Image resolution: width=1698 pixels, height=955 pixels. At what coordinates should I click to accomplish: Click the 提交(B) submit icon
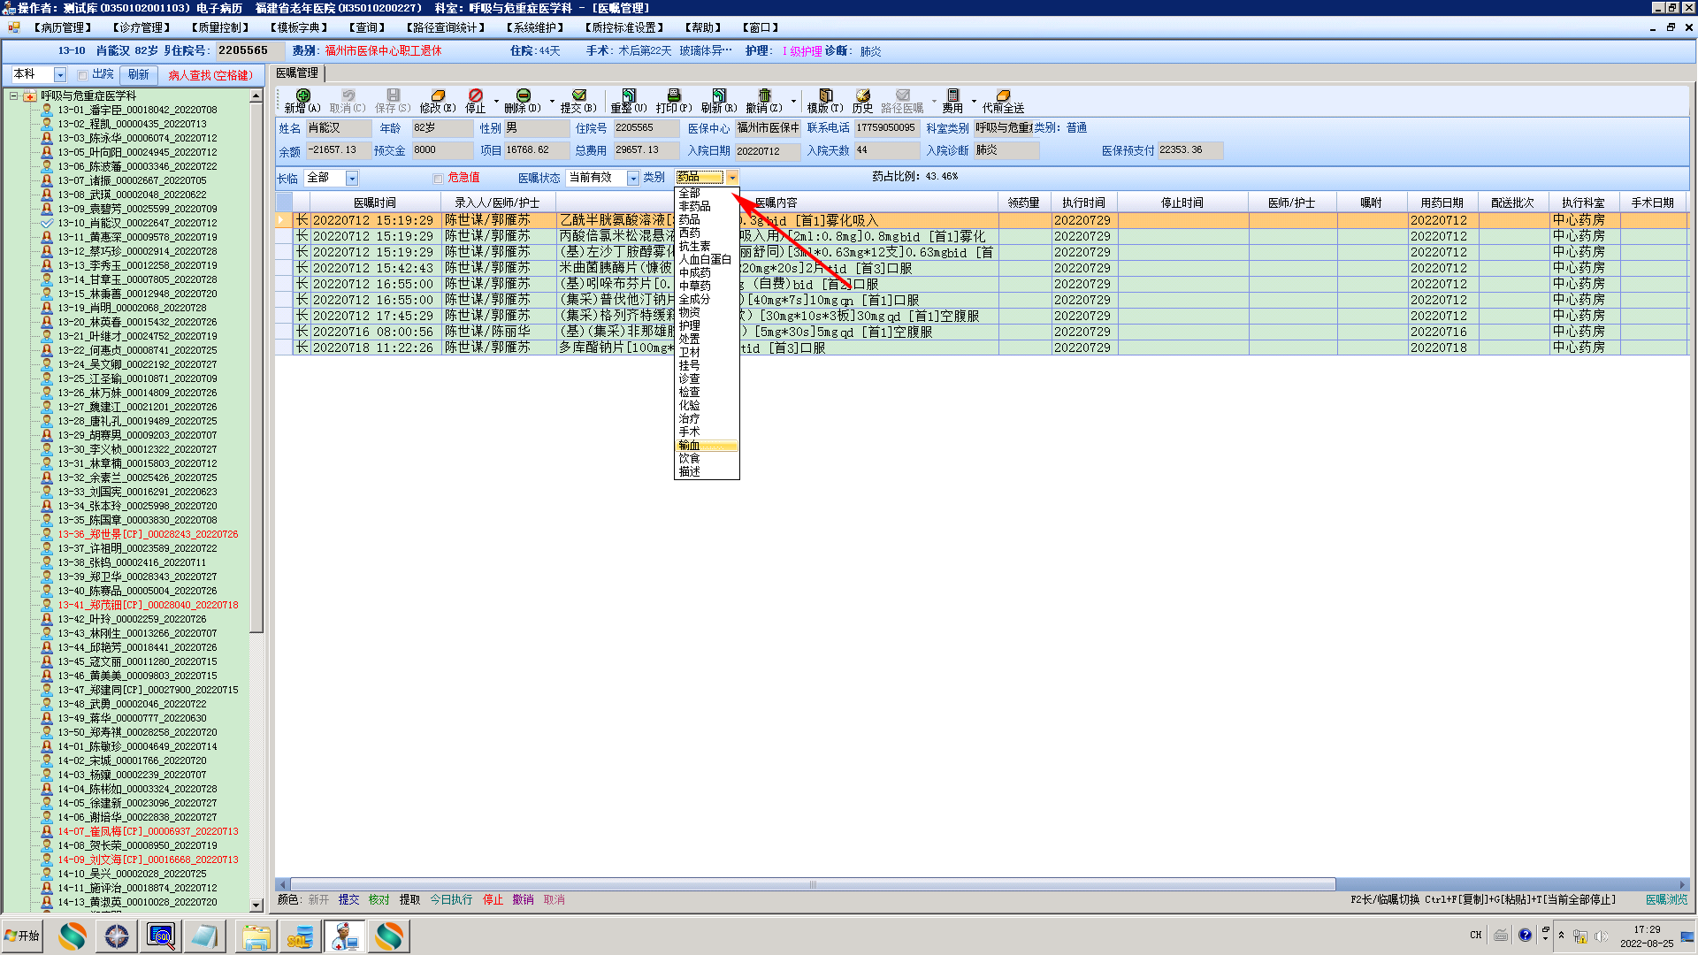[x=578, y=95]
